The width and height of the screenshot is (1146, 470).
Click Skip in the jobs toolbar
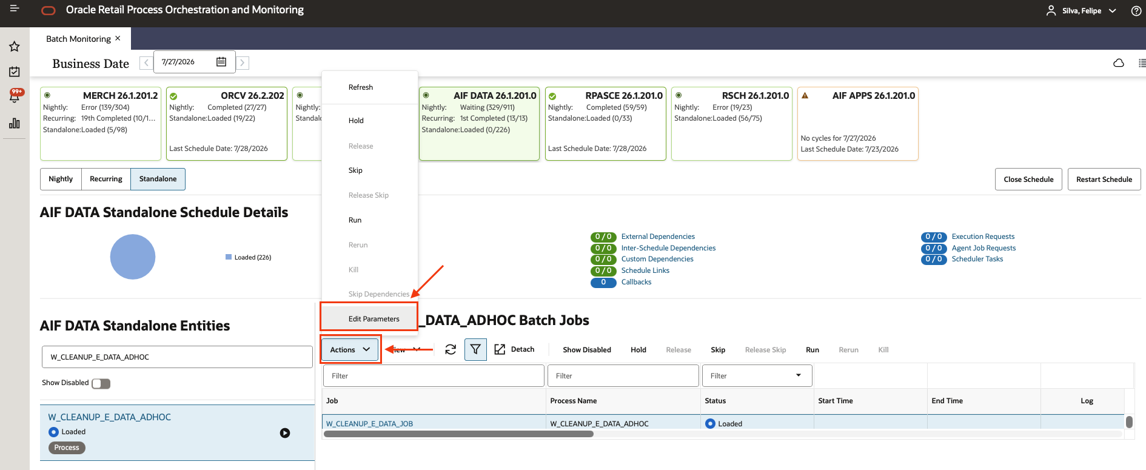click(718, 350)
